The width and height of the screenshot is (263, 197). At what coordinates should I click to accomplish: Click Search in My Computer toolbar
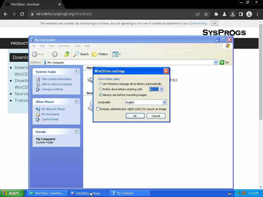click(x=81, y=54)
